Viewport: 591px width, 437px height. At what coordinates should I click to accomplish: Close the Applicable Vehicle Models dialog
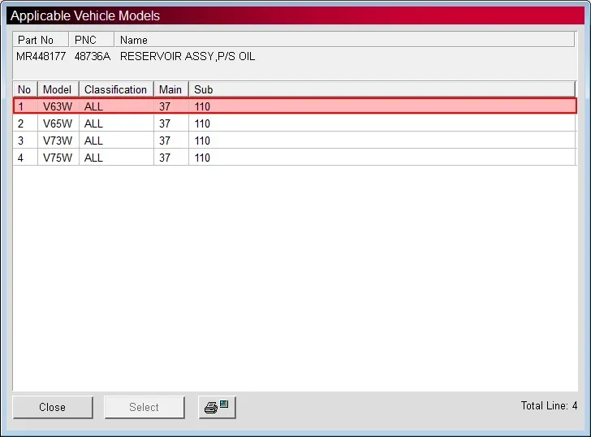[x=53, y=407]
